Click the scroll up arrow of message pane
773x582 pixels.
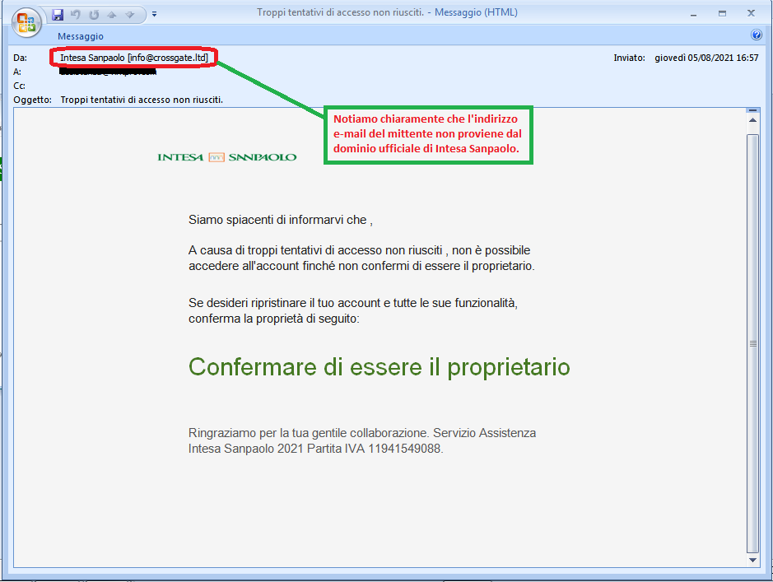[752, 120]
